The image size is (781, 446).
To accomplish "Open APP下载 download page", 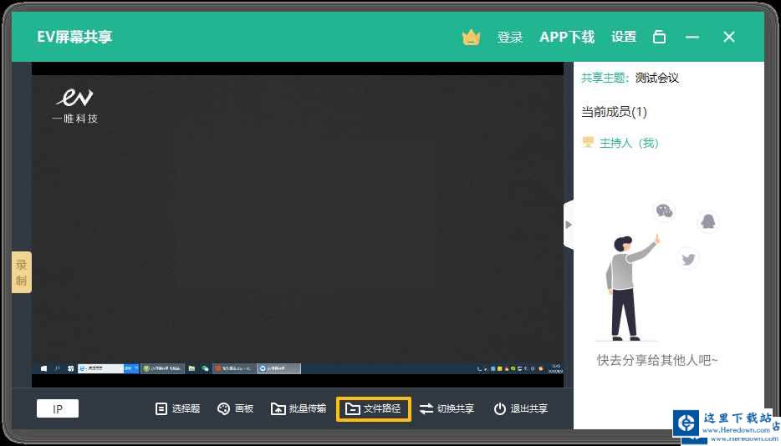I will click(x=567, y=37).
